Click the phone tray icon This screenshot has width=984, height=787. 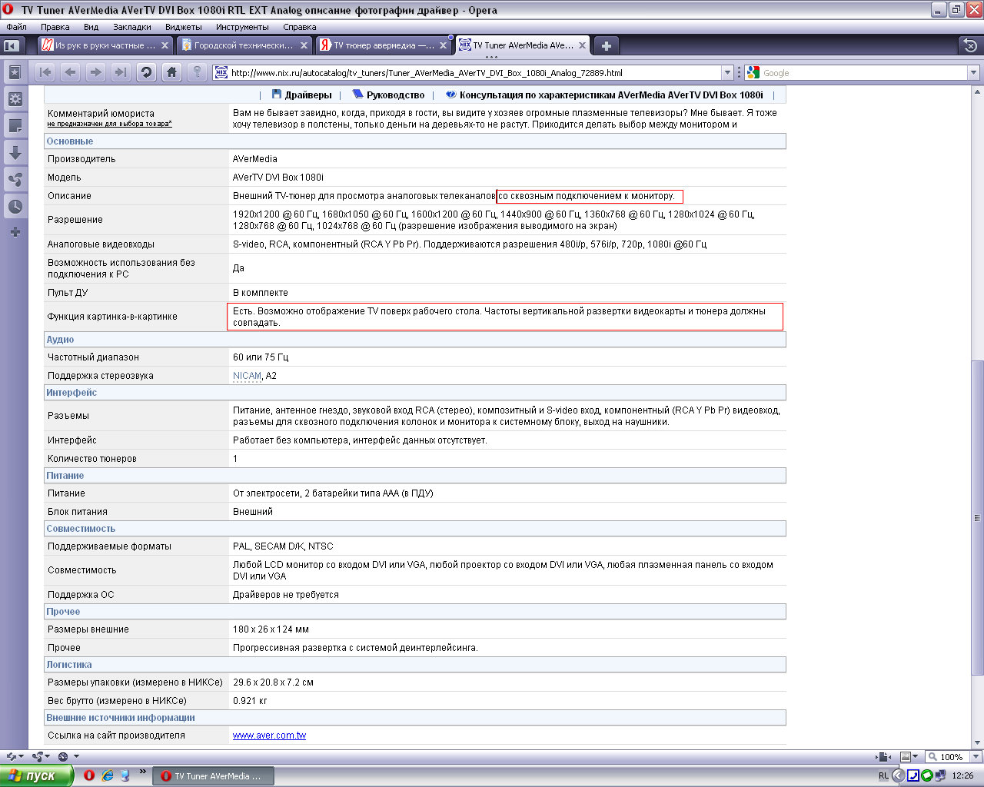913,776
